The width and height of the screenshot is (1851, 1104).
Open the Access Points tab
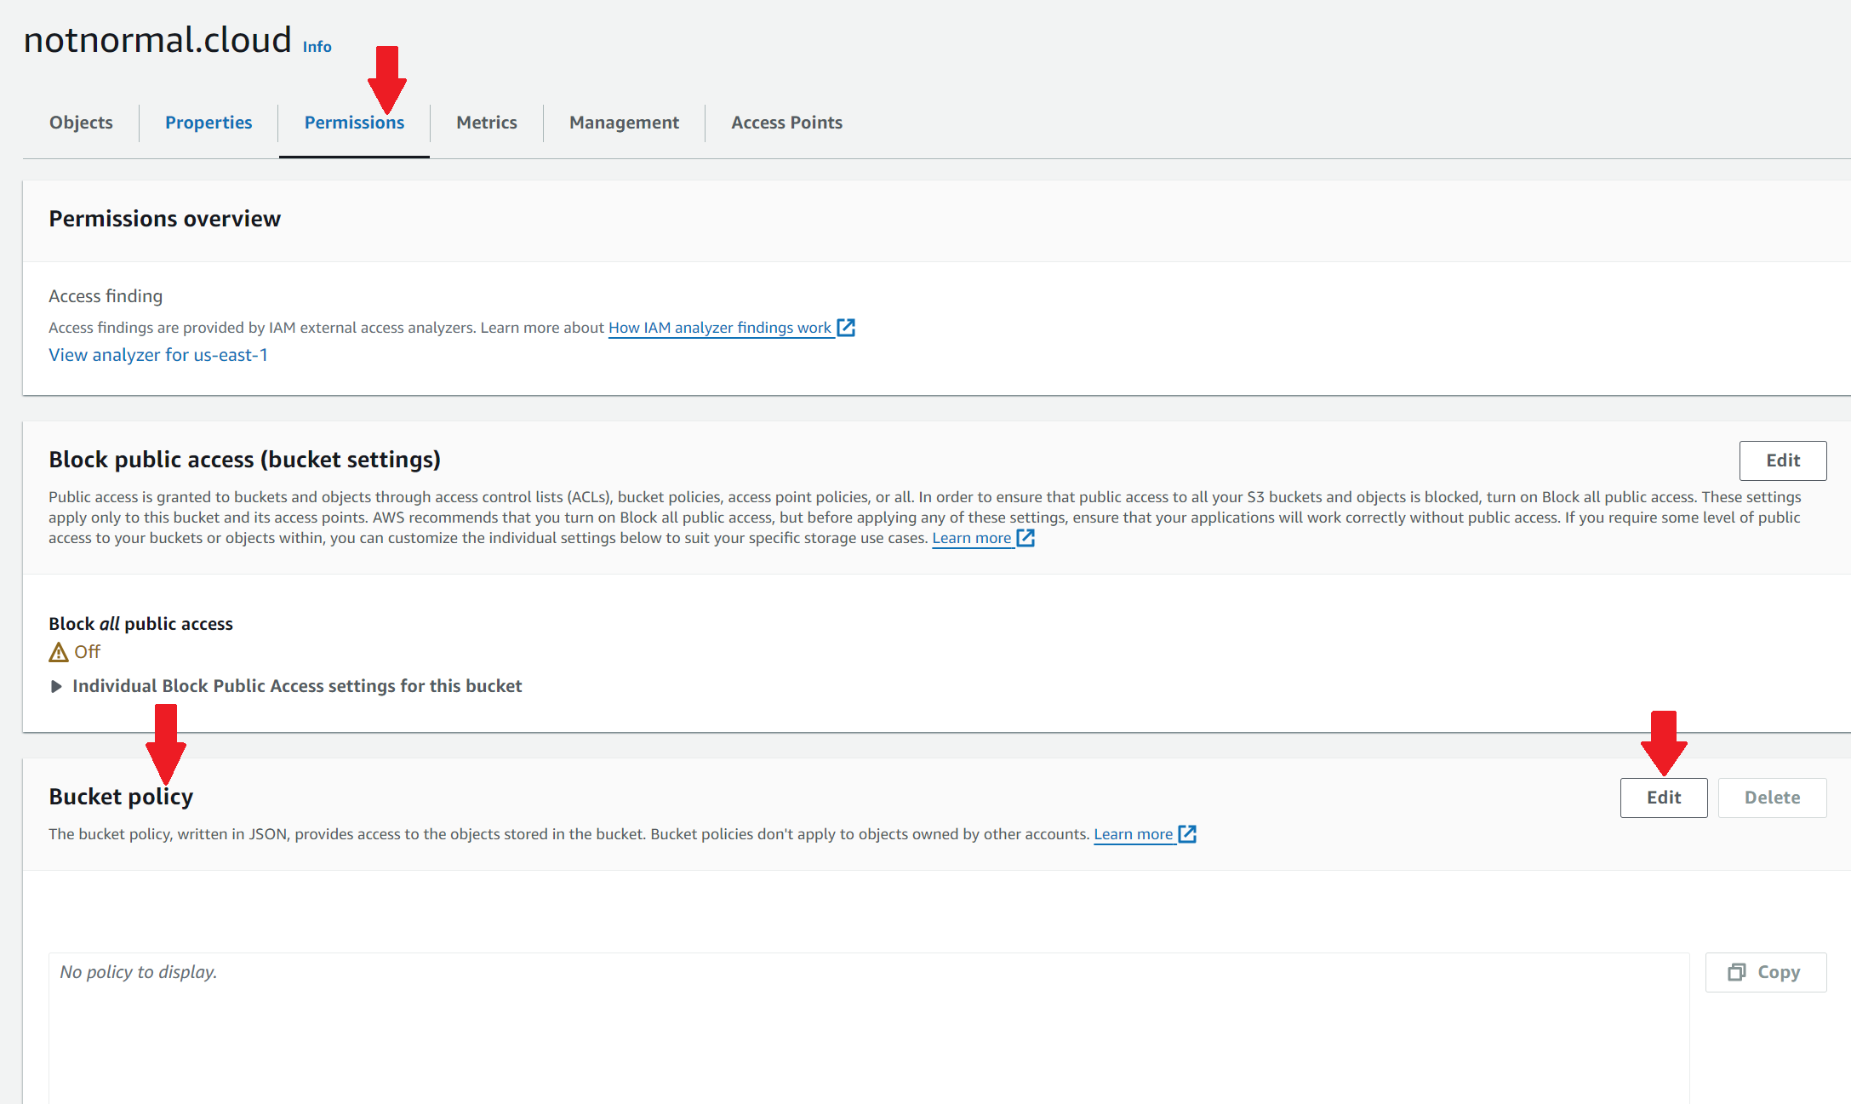pyautogui.click(x=786, y=123)
